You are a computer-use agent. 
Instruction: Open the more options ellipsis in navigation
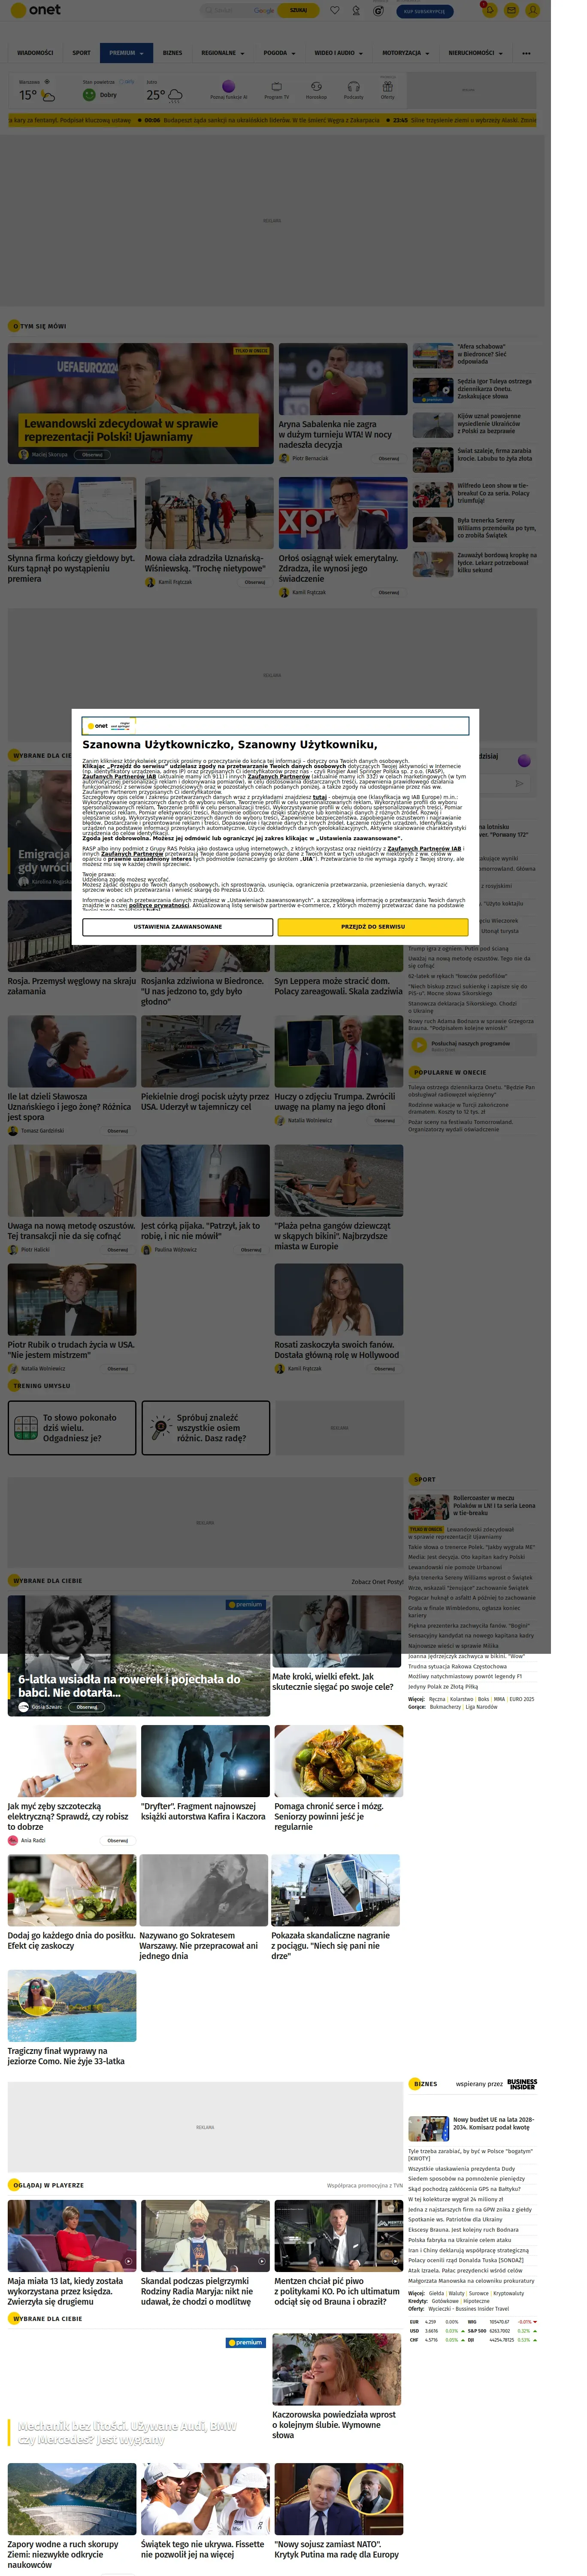[x=526, y=53]
